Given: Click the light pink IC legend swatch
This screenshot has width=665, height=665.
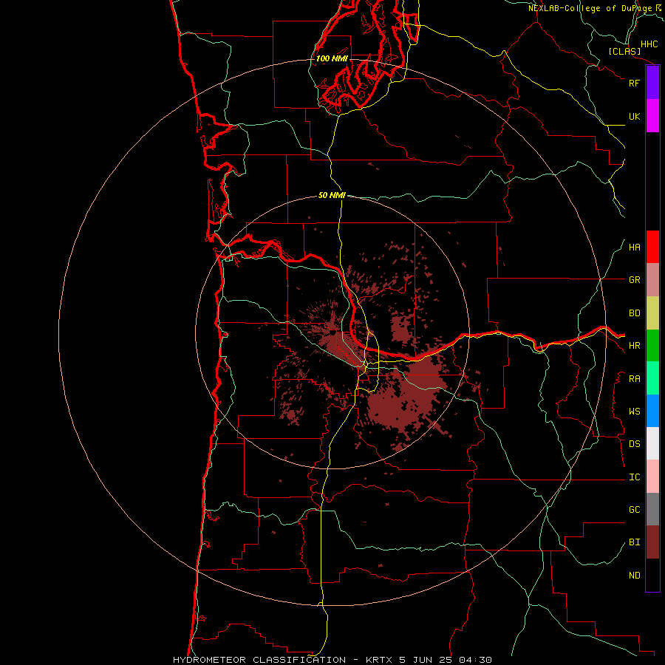Looking at the screenshot, I should pos(652,477).
